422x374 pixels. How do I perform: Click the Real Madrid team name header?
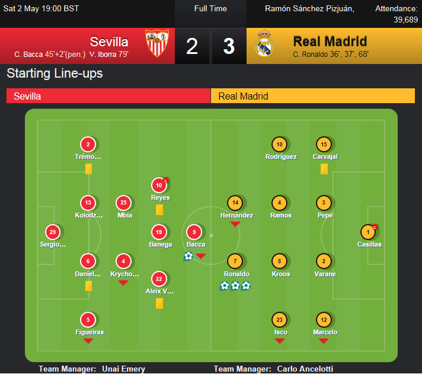[x=330, y=41]
